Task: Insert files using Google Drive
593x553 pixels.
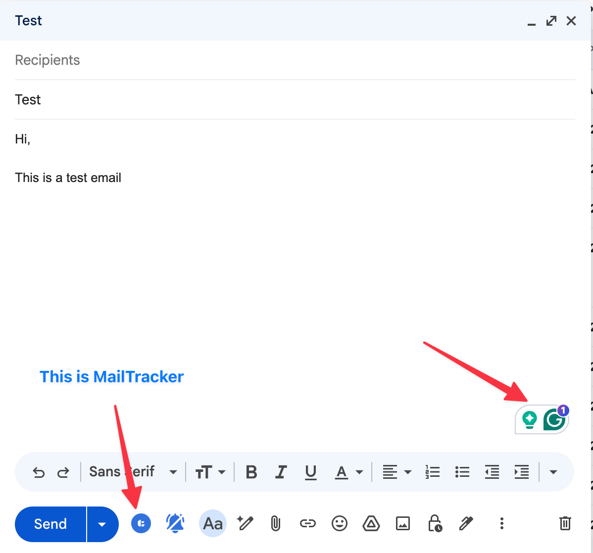Action: (371, 523)
